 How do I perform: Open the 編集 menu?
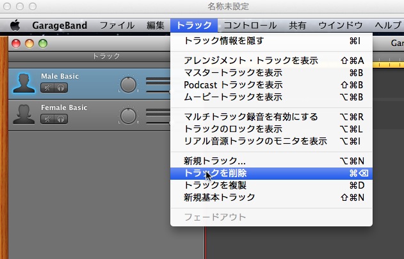pos(156,26)
